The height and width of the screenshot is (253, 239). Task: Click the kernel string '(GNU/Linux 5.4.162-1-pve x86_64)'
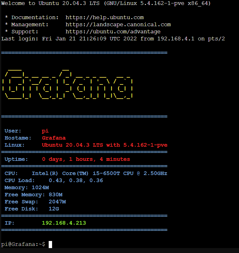[157, 3]
